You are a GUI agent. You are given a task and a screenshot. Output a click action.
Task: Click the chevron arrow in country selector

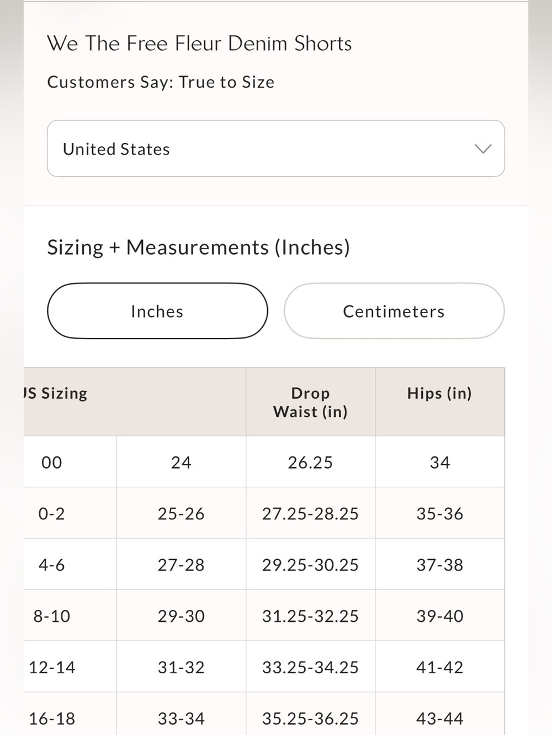(483, 149)
